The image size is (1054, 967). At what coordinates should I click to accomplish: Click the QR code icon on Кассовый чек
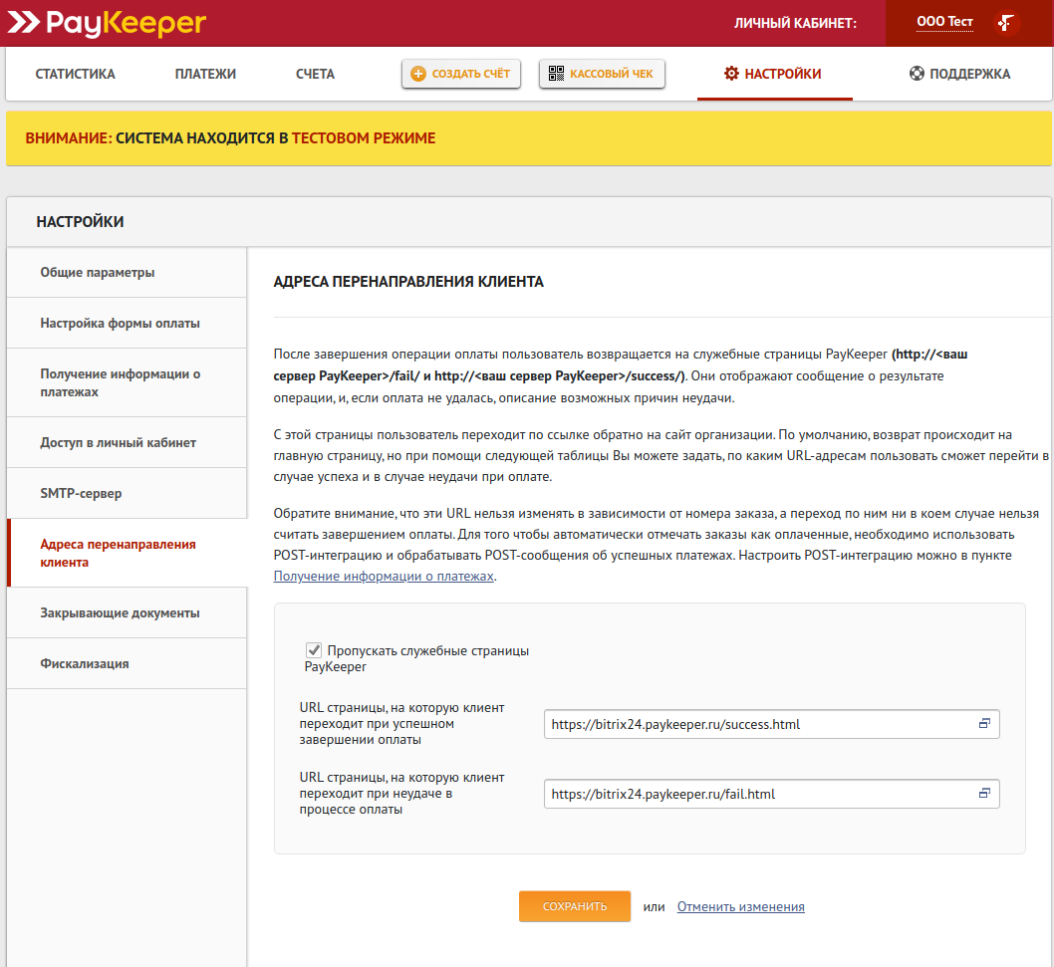(x=556, y=74)
